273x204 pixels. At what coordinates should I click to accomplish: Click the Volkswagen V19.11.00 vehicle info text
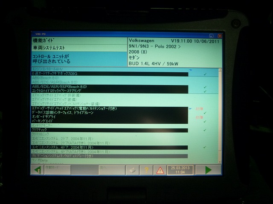(174, 41)
